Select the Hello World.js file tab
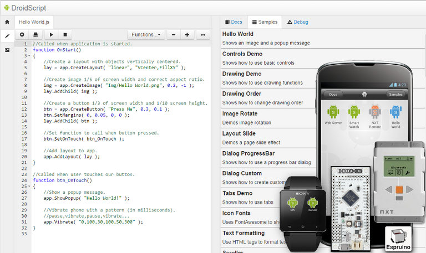426x253 pixels. coord(34,22)
